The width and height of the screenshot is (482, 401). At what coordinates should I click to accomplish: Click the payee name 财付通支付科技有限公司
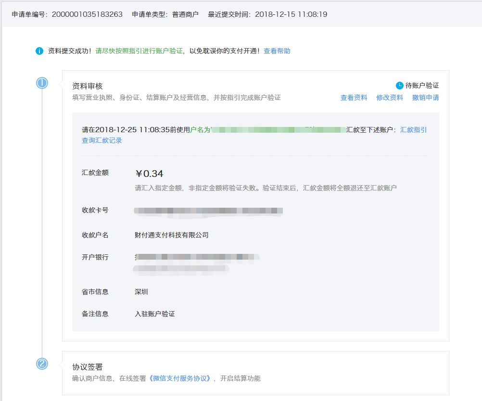point(172,236)
